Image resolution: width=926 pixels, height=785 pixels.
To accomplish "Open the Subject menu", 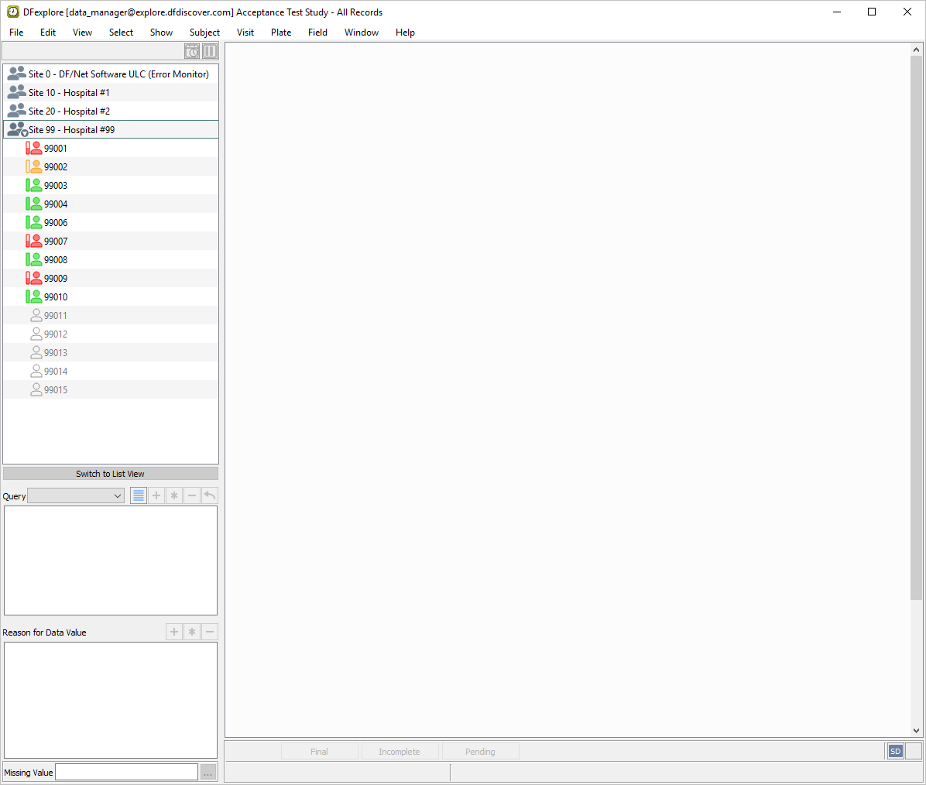I will point(204,33).
